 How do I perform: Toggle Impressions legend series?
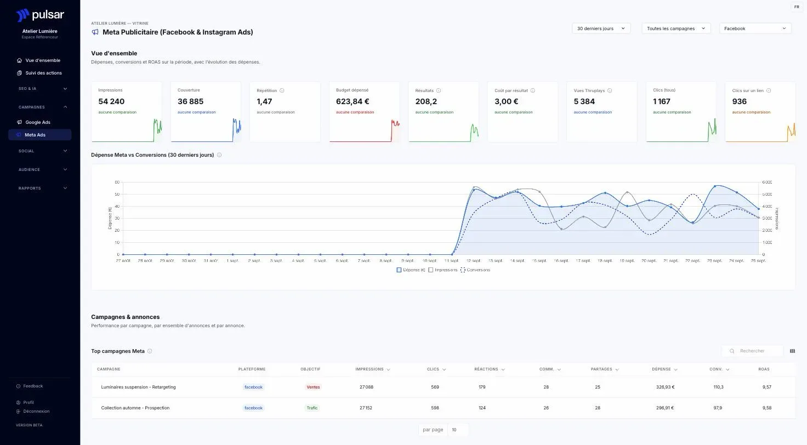443,270
